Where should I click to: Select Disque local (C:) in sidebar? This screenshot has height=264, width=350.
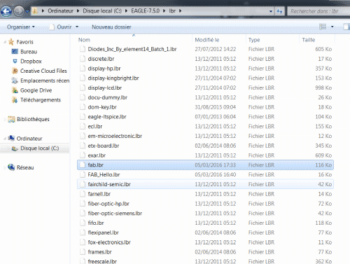[39, 148]
